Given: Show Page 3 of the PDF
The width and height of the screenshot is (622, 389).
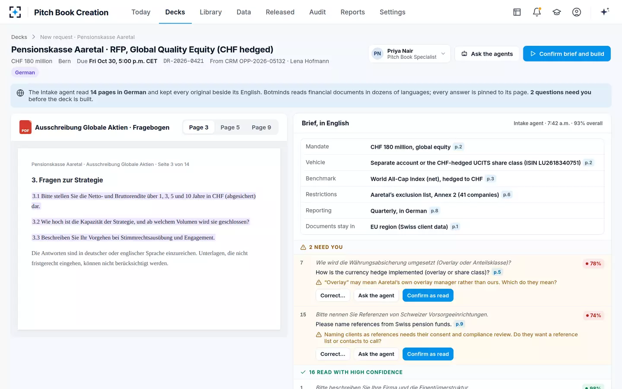Looking at the screenshot, I should coord(199,128).
